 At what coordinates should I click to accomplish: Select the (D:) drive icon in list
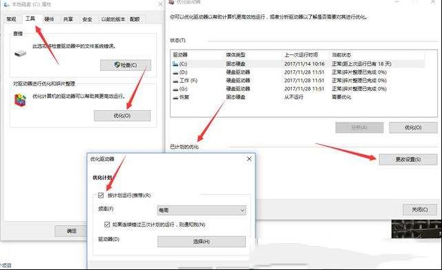click(x=175, y=72)
